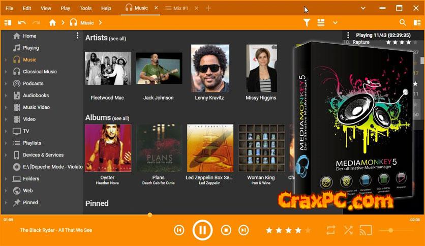Toggle the right panel layout icon
This screenshot has height=246, width=425.
pyautogui.click(x=417, y=23)
